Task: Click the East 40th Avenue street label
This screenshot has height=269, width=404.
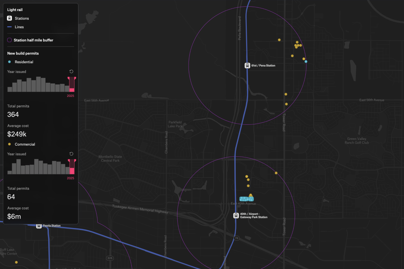Action: tap(243, 204)
